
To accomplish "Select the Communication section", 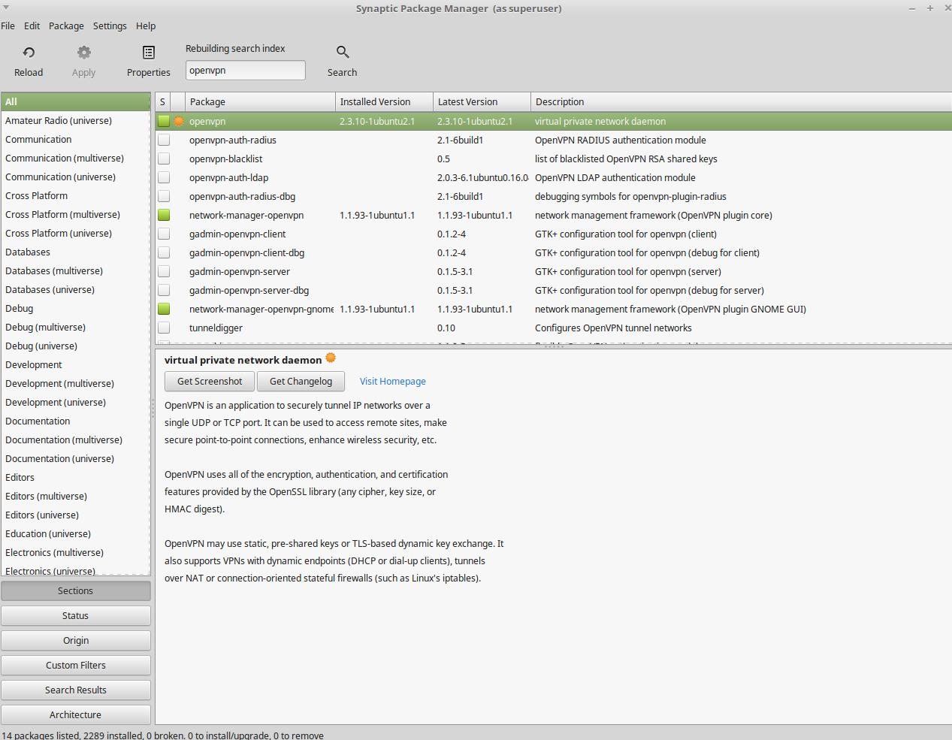I will click(x=75, y=139).
